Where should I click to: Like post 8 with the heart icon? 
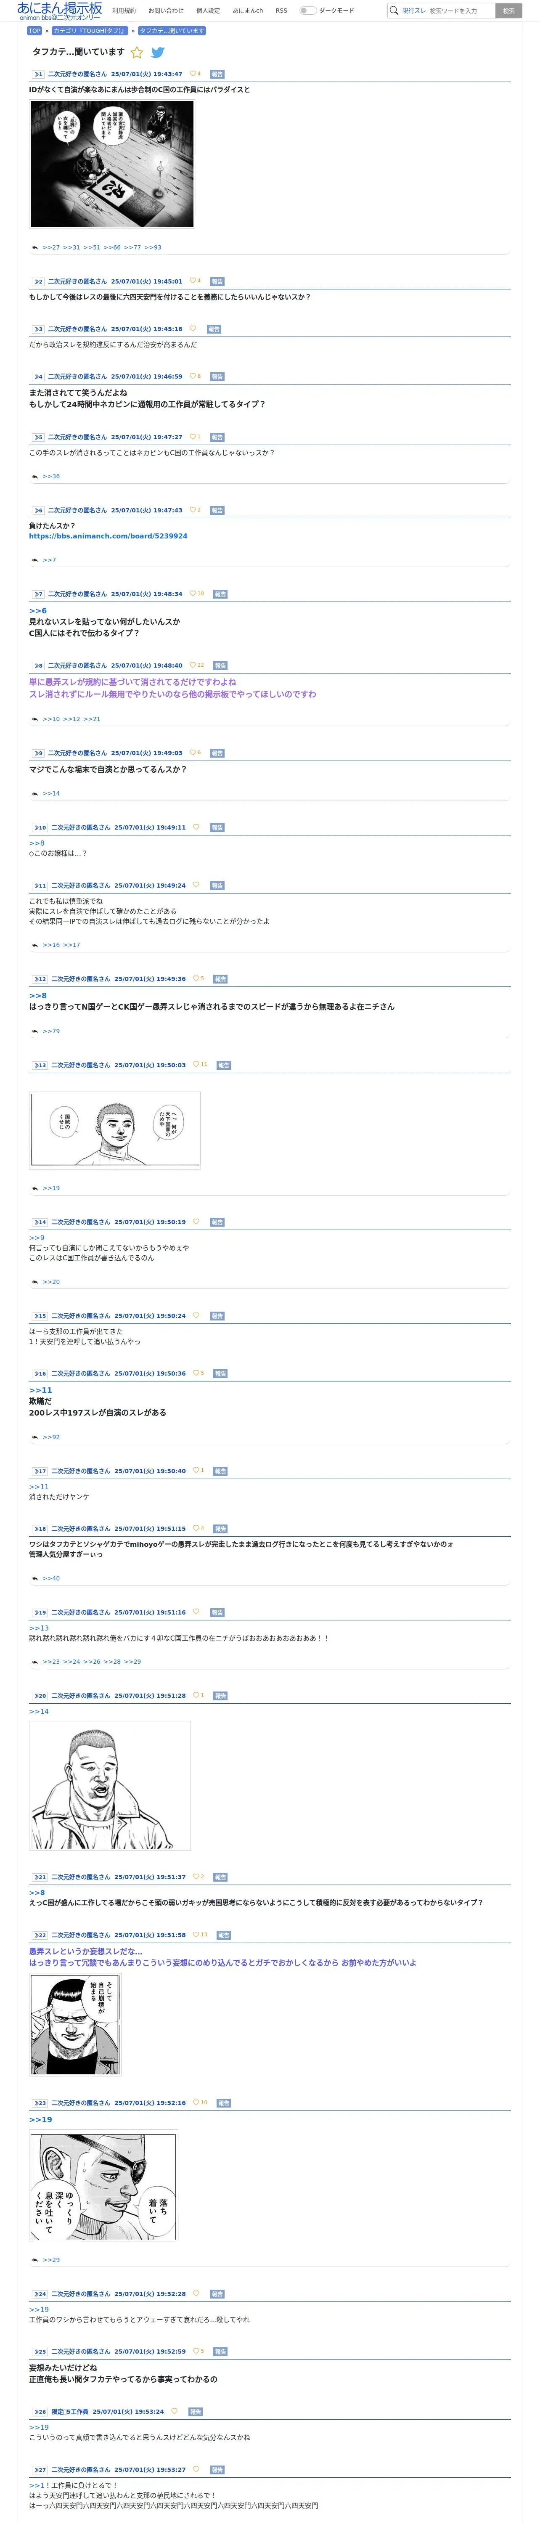coord(192,665)
